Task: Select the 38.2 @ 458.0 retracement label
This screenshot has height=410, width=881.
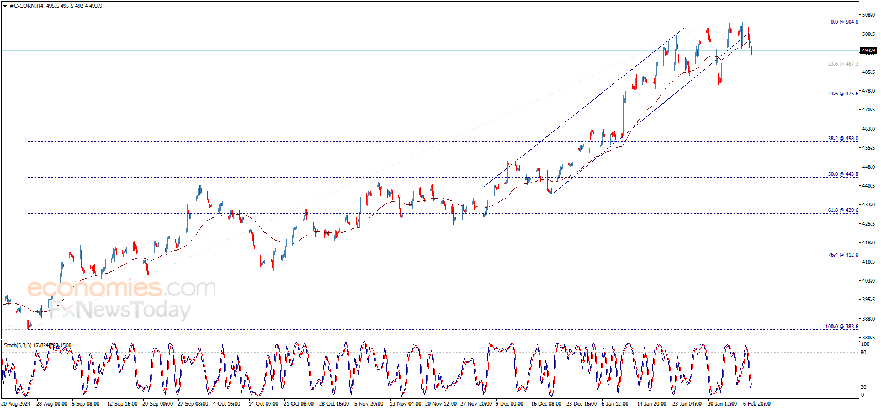Action: point(842,139)
